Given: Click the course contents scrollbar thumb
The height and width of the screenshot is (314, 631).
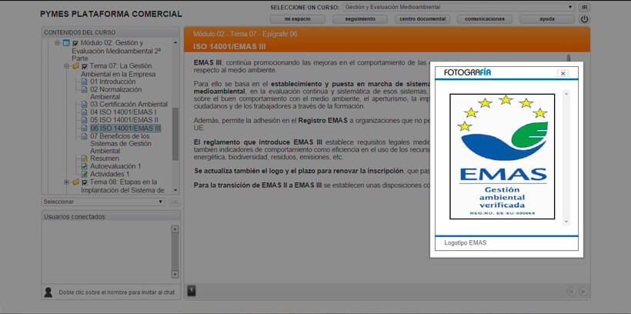Looking at the screenshot, I should click(175, 134).
